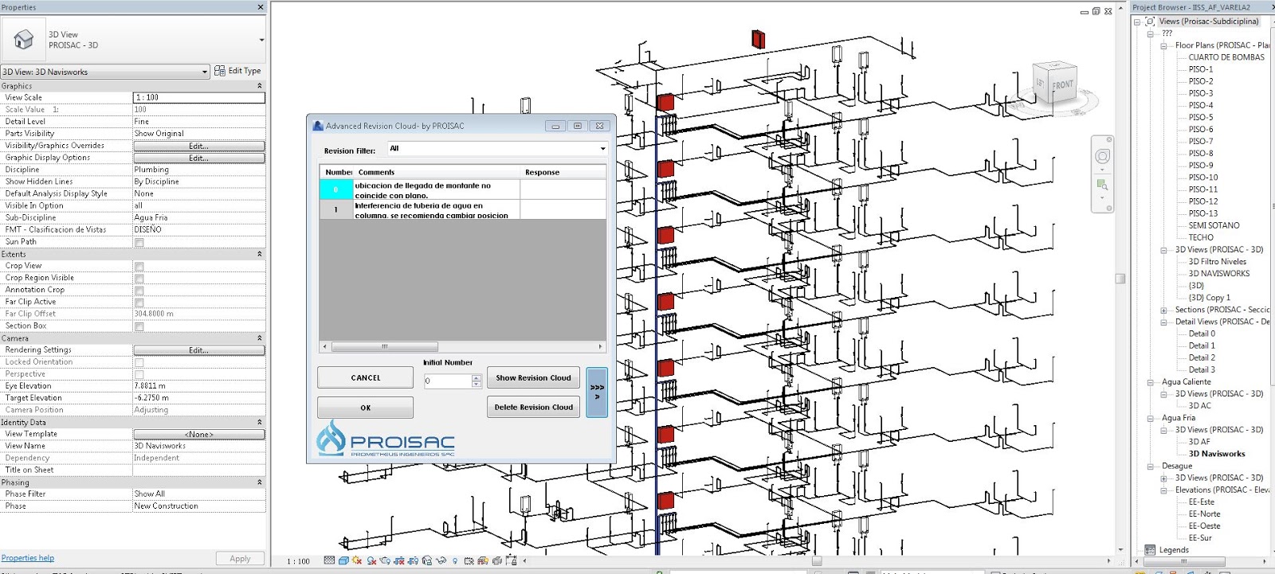1275x574 pixels.
Task: Enable the Sun Path checkbox
Action: tap(139, 242)
